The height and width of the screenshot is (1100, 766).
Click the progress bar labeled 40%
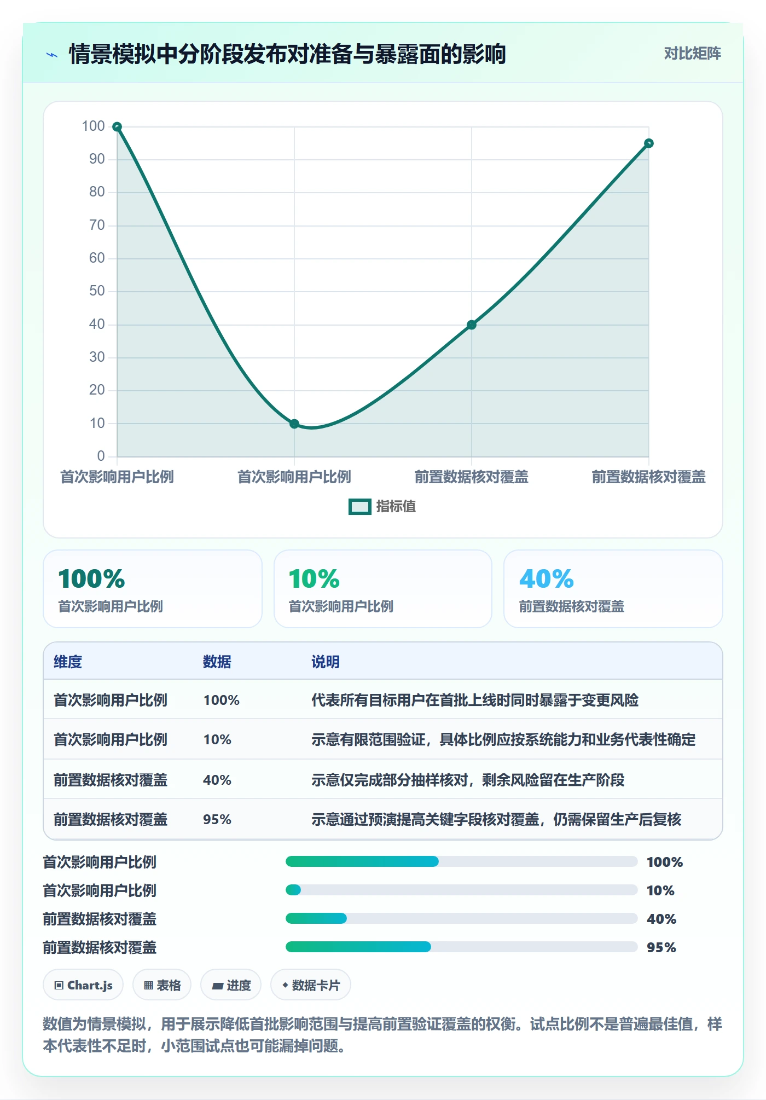pos(461,918)
